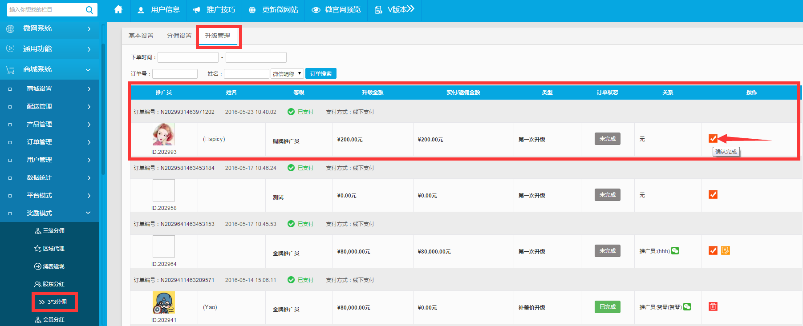Image resolution: width=803 pixels, height=326 pixels.
Task: Open 微官网预览 in the top bar
Action: click(336, 10)
